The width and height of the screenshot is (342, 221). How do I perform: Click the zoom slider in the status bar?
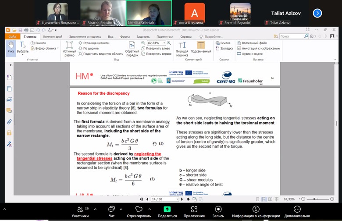point(320,199)
